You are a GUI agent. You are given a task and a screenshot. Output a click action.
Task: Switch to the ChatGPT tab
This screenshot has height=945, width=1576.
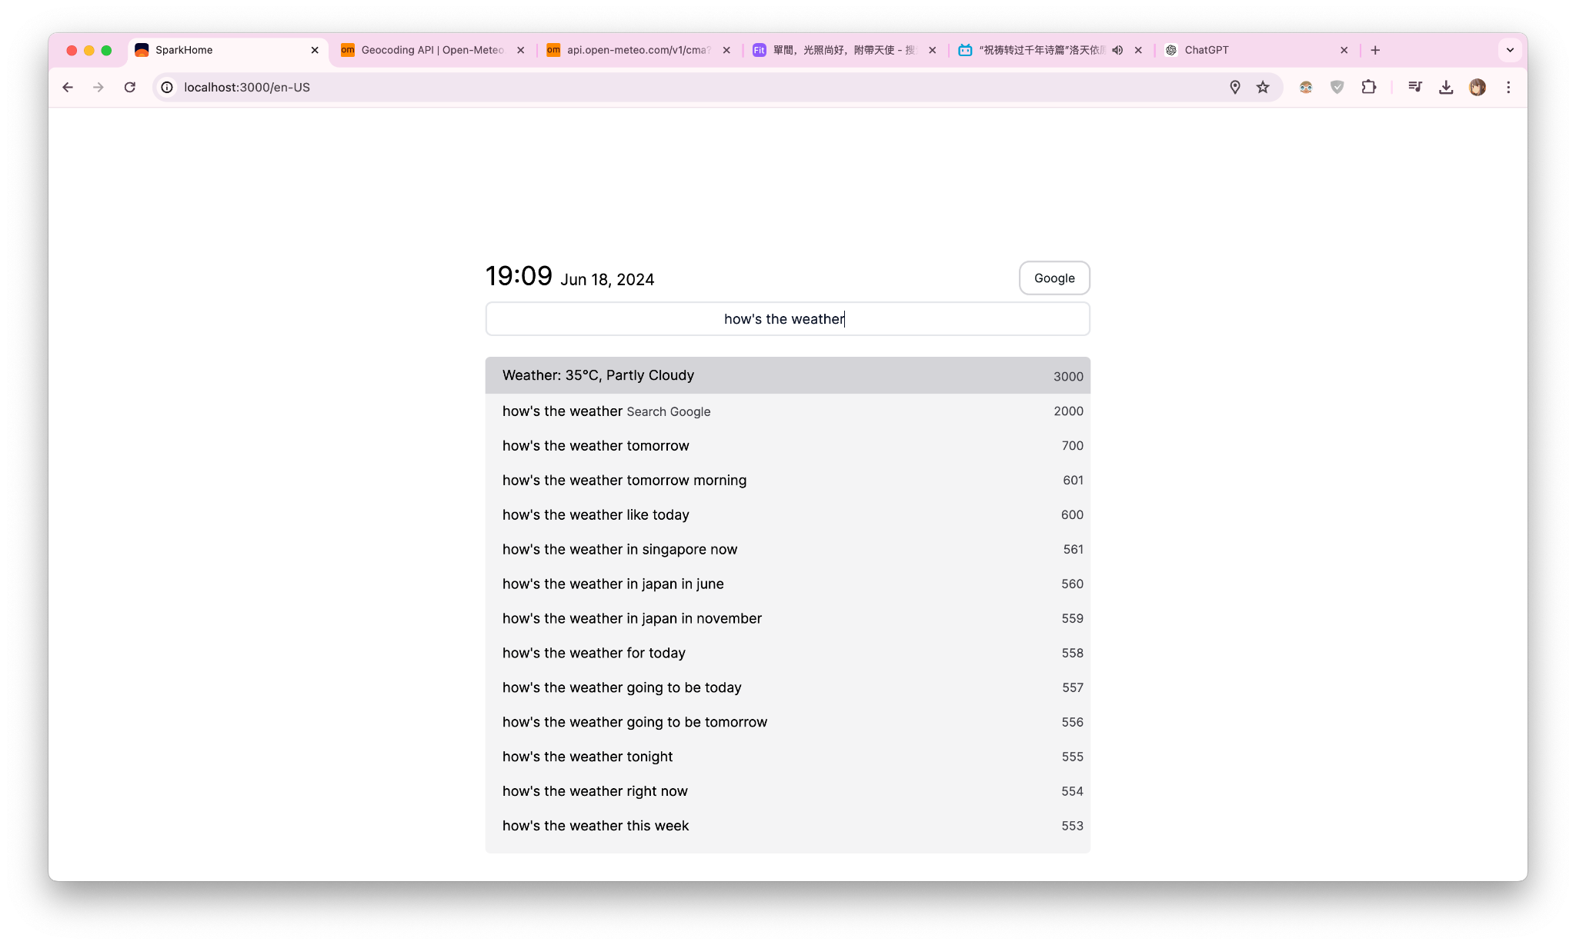(1206, 49)
